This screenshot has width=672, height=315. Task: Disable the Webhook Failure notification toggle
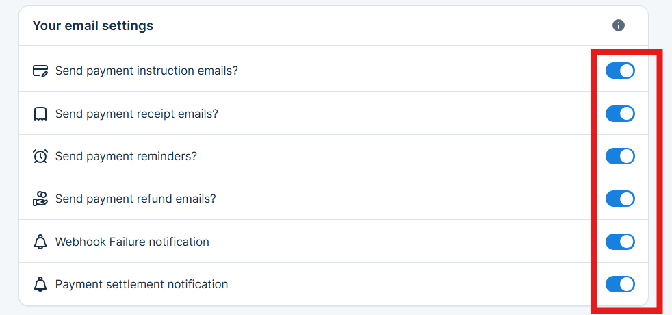(620, 242)
